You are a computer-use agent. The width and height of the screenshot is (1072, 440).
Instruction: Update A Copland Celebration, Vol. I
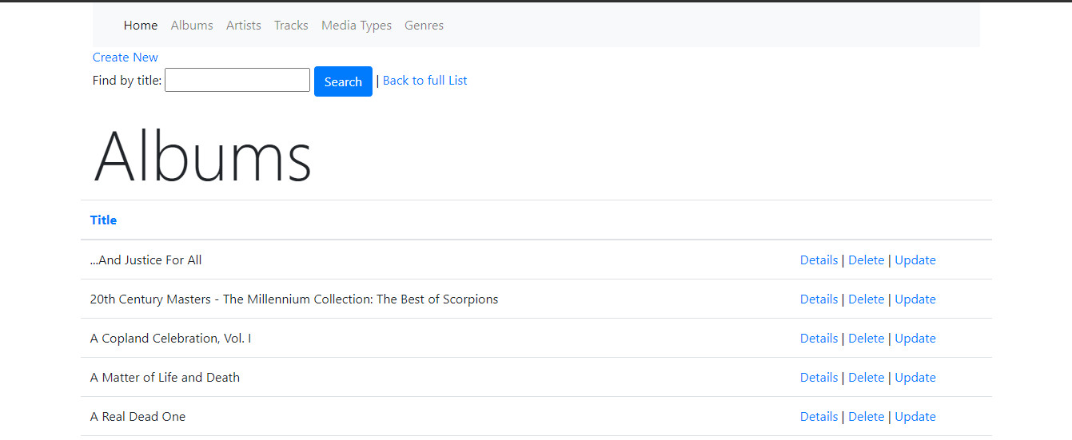point(915,339)
